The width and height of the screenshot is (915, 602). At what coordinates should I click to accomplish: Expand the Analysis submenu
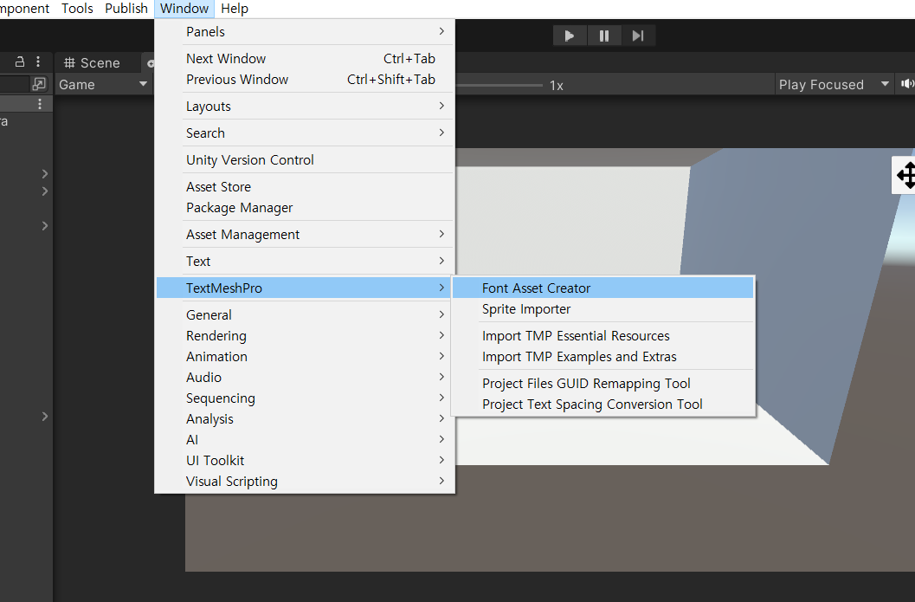click(305, 419)
